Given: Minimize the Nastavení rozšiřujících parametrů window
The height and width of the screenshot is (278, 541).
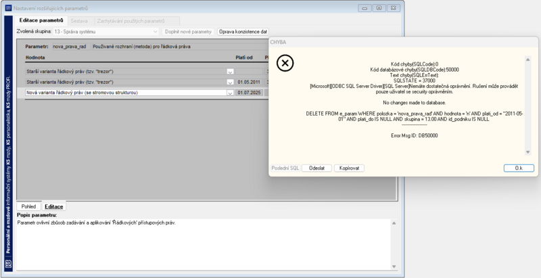Looking at the screenshot, I should click(x=364, y=8).
